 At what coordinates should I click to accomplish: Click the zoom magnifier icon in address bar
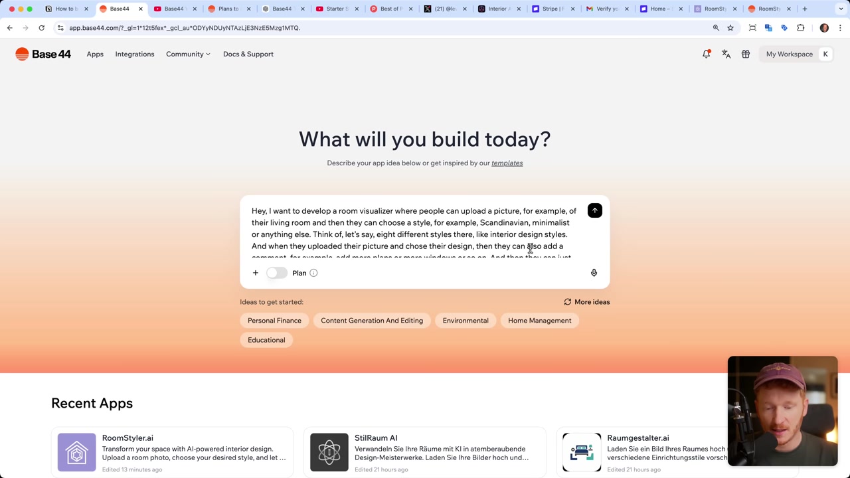(716, 28)
